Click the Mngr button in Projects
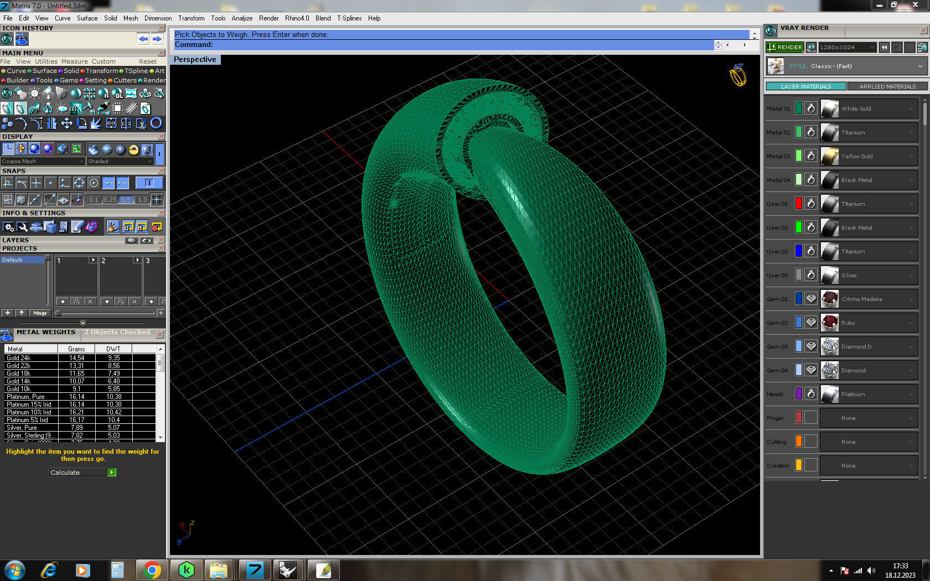The width and height of the screenshot is (930, 581). point(40,313)
